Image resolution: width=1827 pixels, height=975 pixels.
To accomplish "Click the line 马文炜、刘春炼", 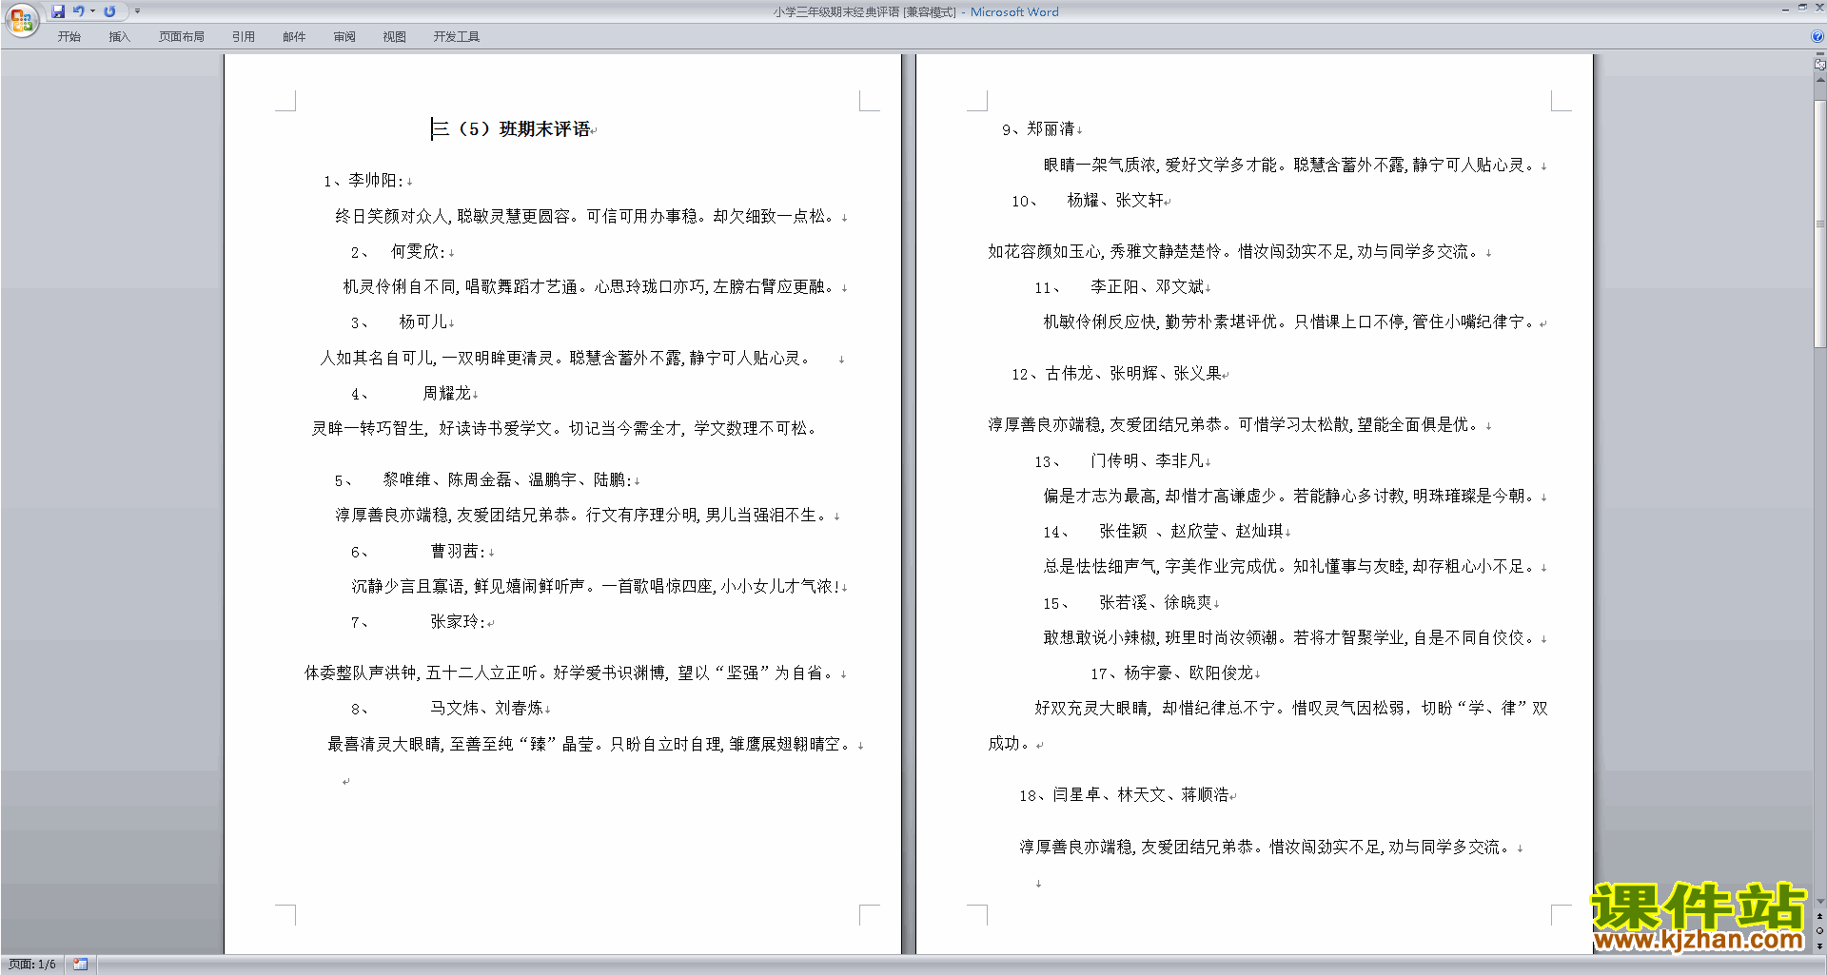I will tap(486, 709).
